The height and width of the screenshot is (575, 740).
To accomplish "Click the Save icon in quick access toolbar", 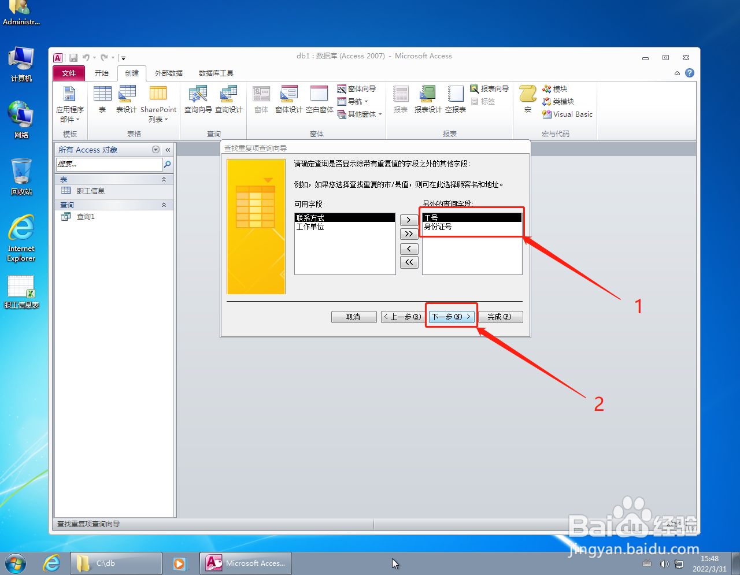I will tap(73, 58).
